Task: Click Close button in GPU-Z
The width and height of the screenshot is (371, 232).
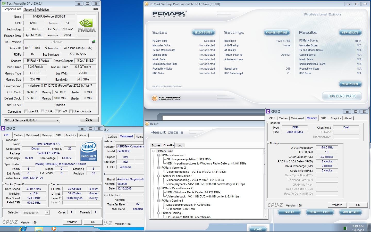Action: point(89,120)
